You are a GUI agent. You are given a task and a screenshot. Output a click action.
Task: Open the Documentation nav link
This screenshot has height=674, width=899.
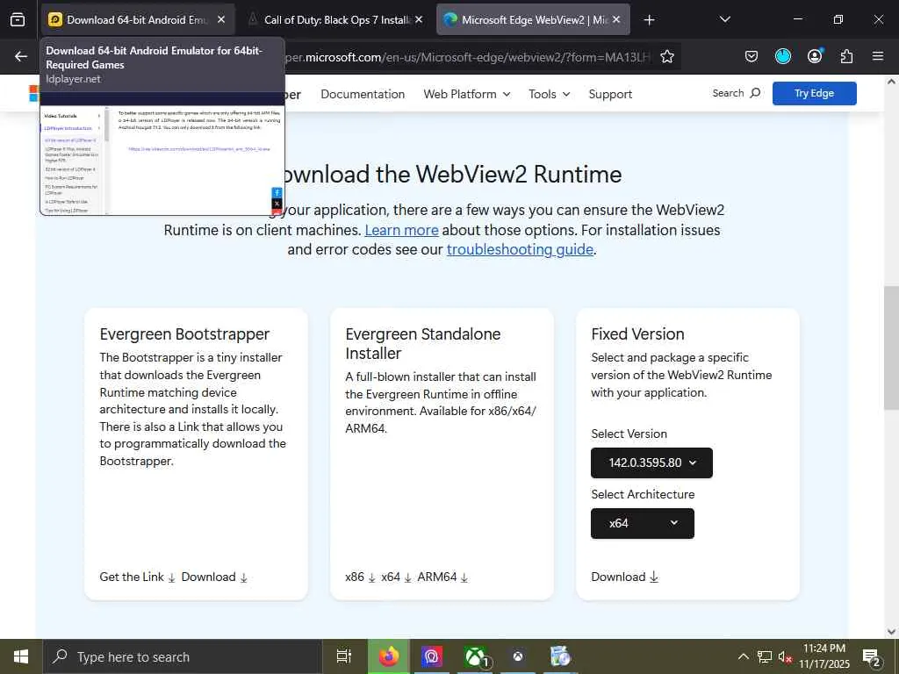tap(363, 94)
